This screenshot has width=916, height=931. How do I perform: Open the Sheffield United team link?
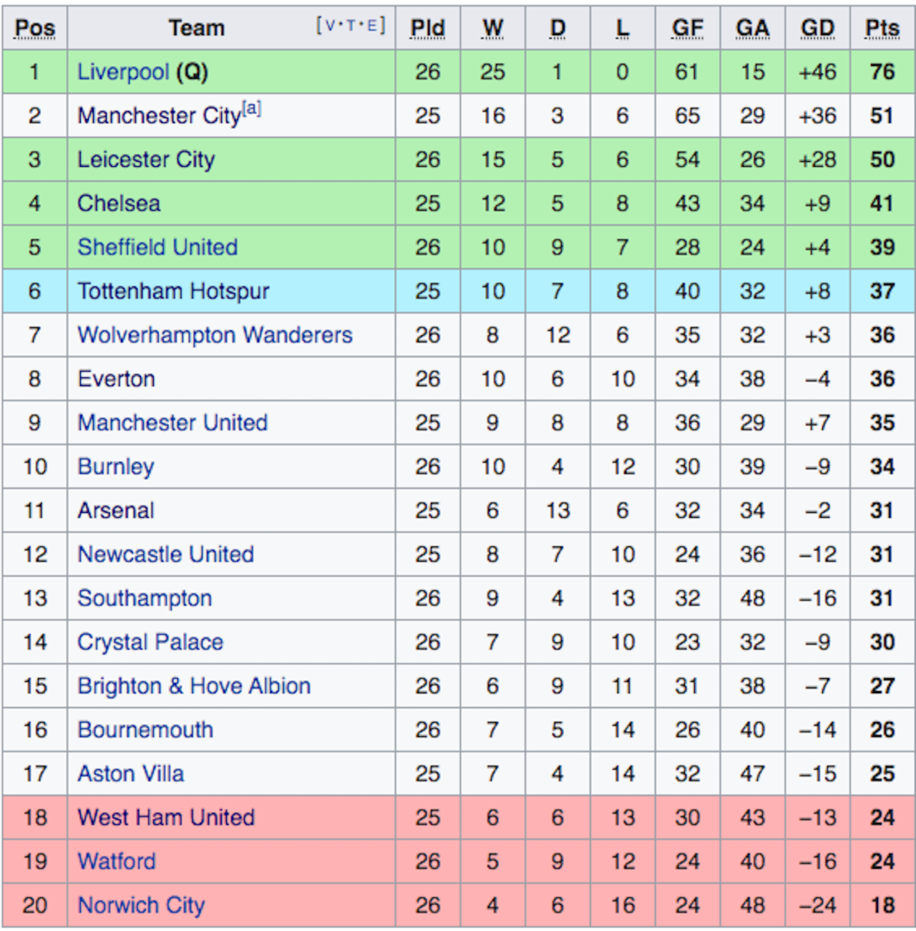(x=157, y=247)
